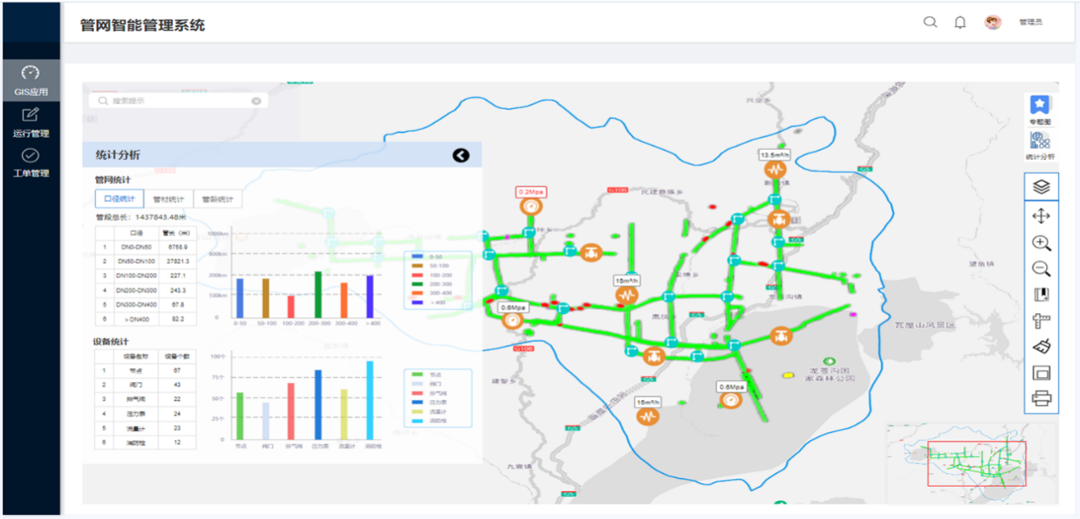Switch to the 管龄统计 tab
1080x519 pixels.
[x=218, y=199]
